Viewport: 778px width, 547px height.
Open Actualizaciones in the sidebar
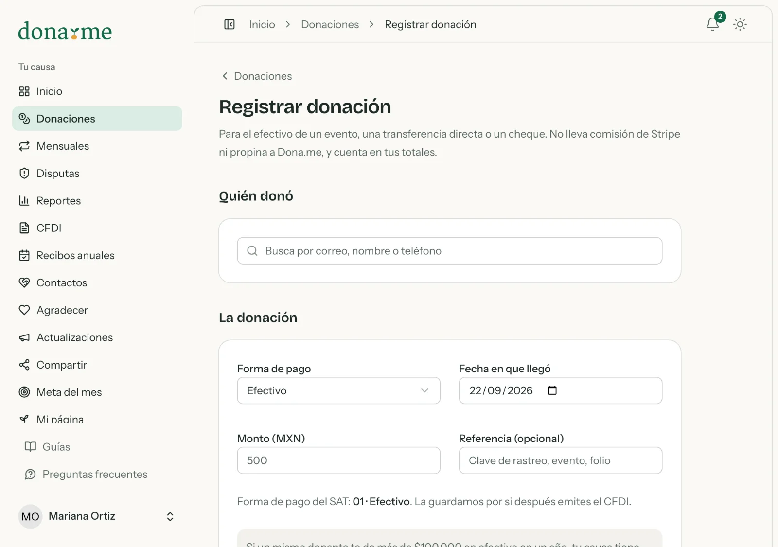click(x=97, y=337)
